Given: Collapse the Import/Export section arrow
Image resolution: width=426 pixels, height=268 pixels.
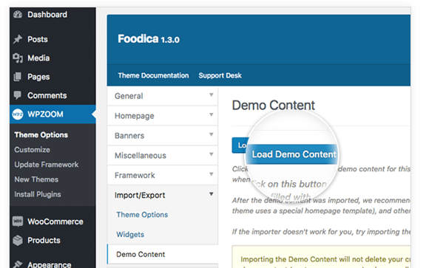Looking at the screenshot, I should (x=211, y=194).
